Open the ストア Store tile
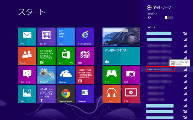This screenshot has height=120, width=193. pos(66,56)
